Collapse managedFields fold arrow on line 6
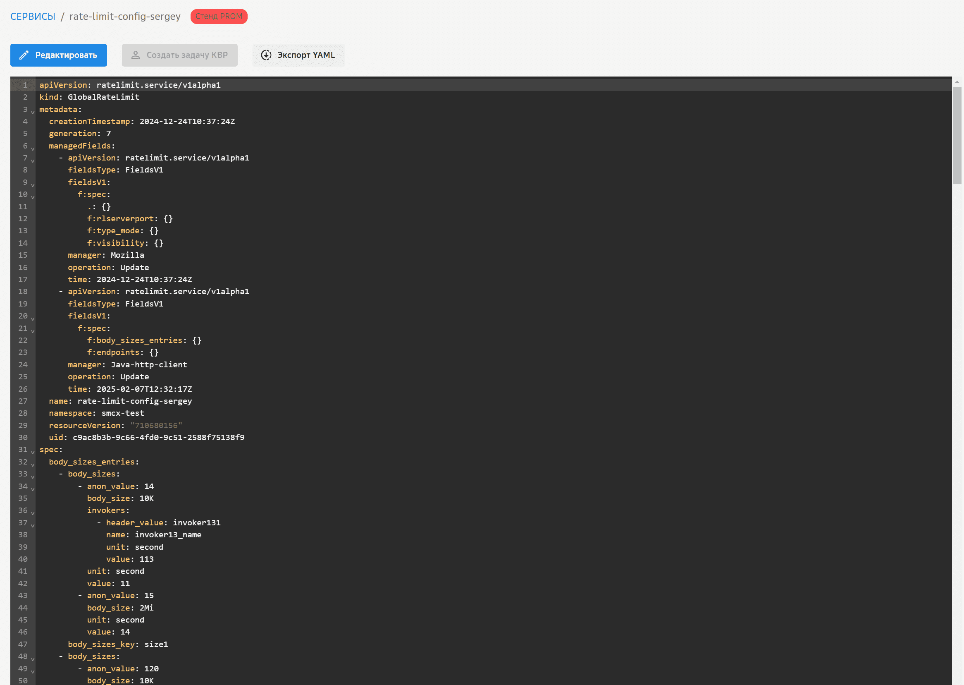This screenshot has height=685, width=964. tap(33, 148)
